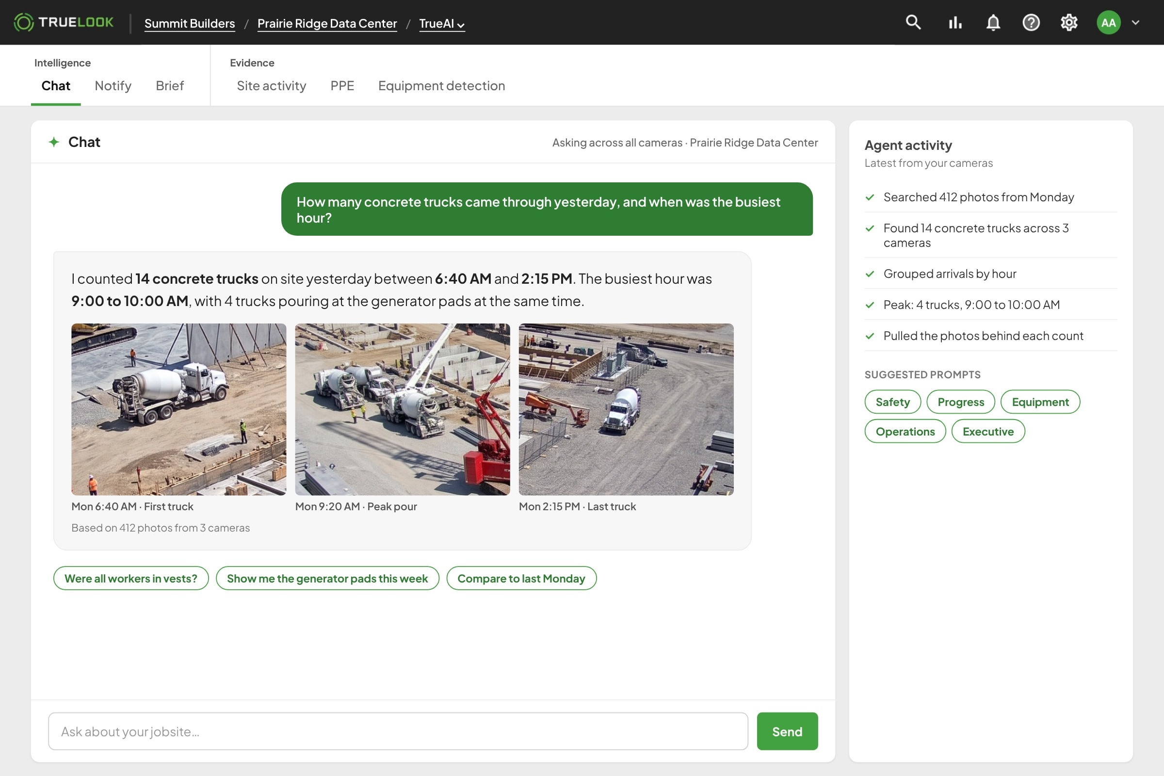Open the help question mark icon
This screenshot has width=1164, height=776.
point(1031,22)
